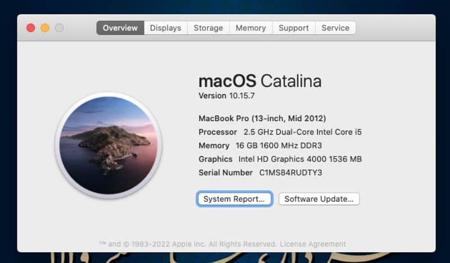Click the macOS Catalina title text
The width and height of the screenshot is (450, 263).
pos(260,81)
